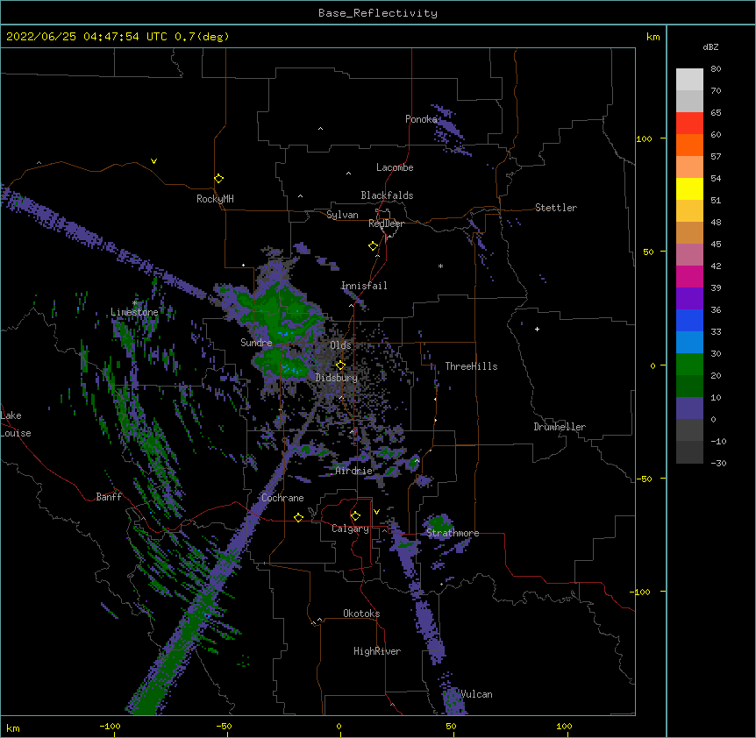This screenshot has height=738, width=756.
Task: Click the yellow diamond marker above Calgary label
Action: pyautogui.click(x=355, y=516)
